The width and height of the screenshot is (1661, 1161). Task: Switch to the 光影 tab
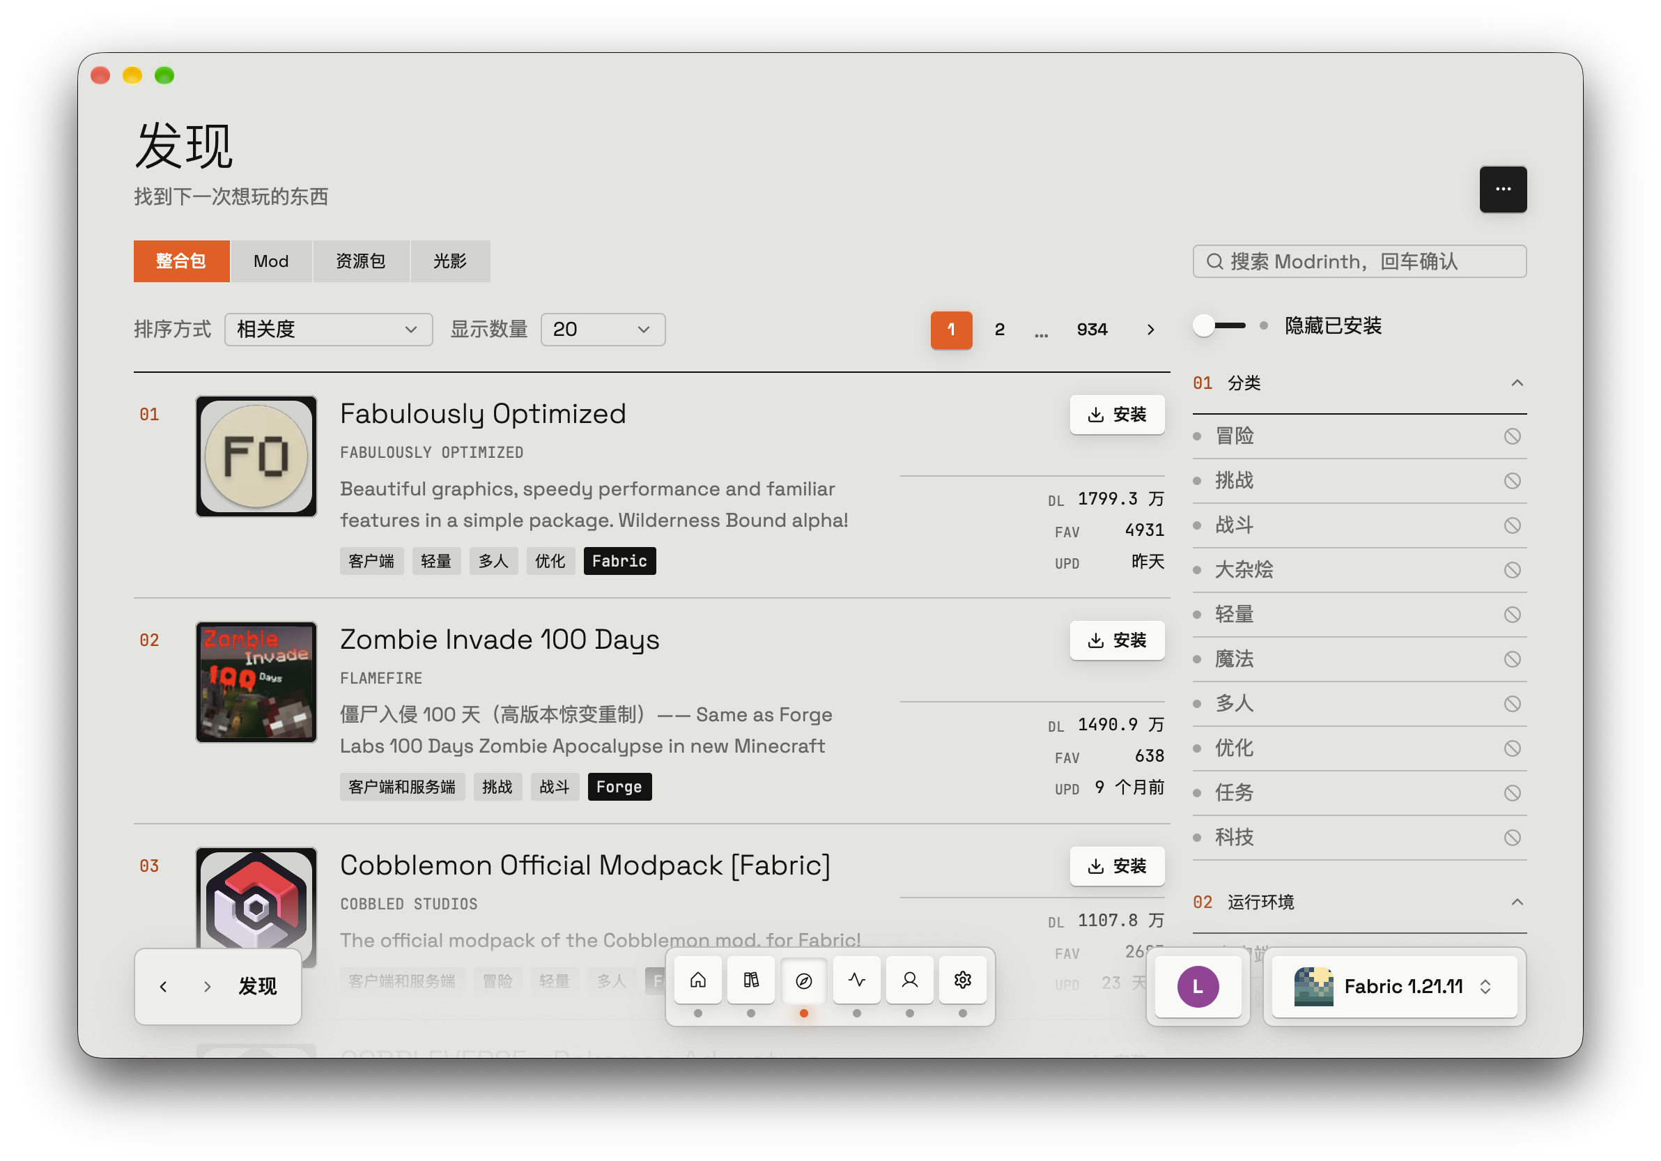click(x=450, y=261)
